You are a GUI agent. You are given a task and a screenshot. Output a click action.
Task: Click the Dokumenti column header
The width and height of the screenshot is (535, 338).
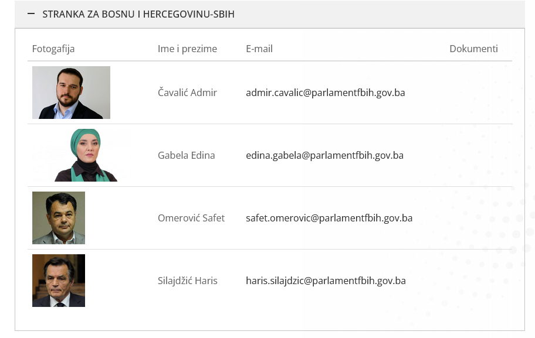click(x=473, y=49)
